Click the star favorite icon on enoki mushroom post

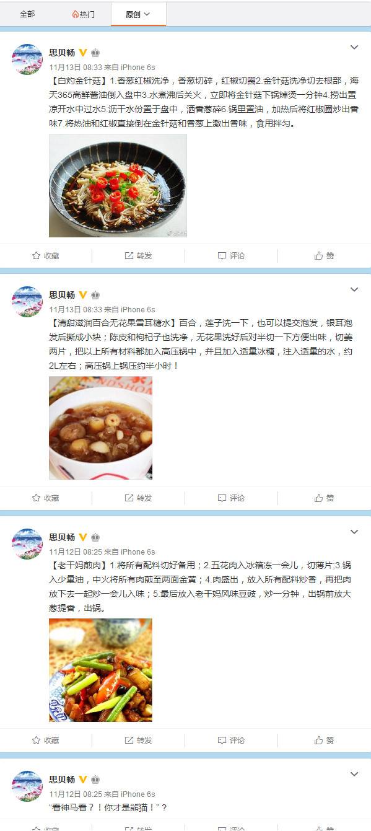pos(36,255)
